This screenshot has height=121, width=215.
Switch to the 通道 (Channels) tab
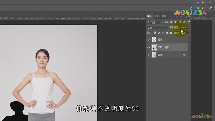[x=164, y=16]
